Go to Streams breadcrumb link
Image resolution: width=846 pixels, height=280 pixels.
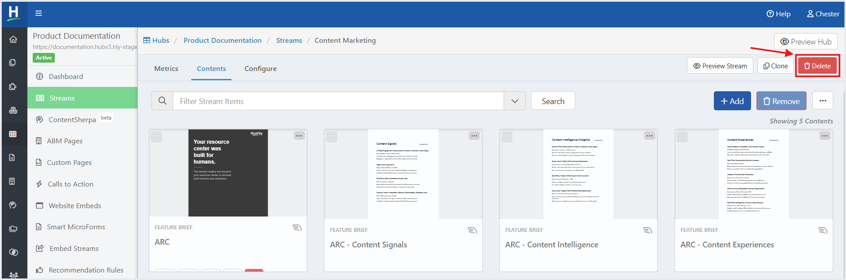tap(289, 40)
